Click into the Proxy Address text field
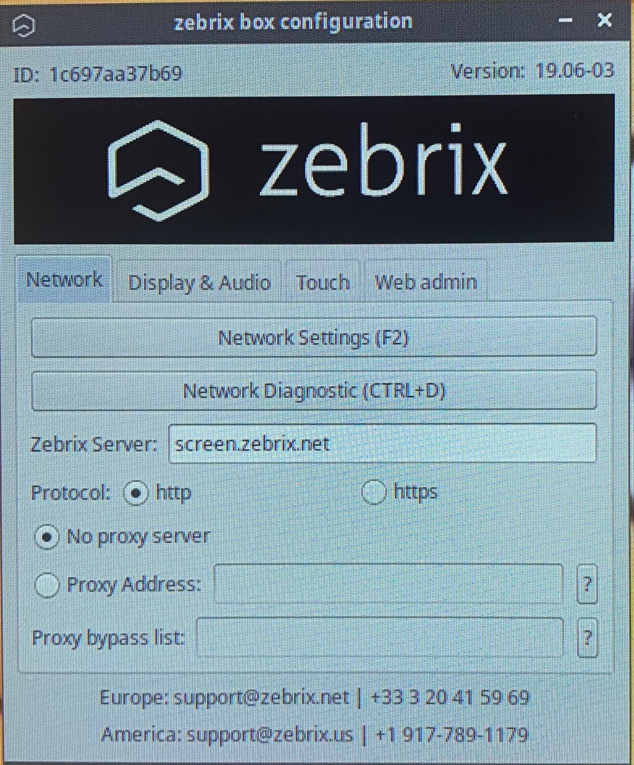The height and width of the screenshot is (765, 634). point(388,584)
